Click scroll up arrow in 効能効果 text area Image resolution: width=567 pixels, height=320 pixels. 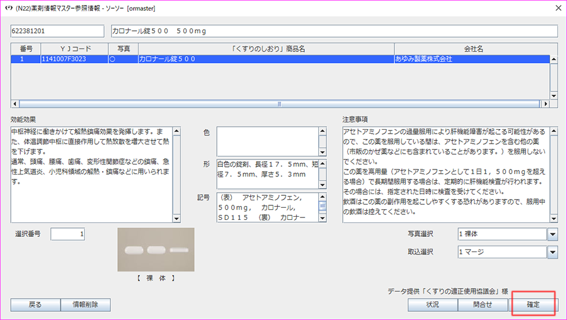tap(176, 131)
